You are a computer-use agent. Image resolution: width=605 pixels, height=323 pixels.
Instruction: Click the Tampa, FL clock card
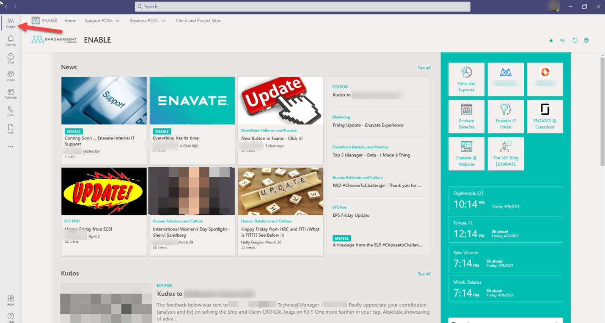[x=506, y=229]
